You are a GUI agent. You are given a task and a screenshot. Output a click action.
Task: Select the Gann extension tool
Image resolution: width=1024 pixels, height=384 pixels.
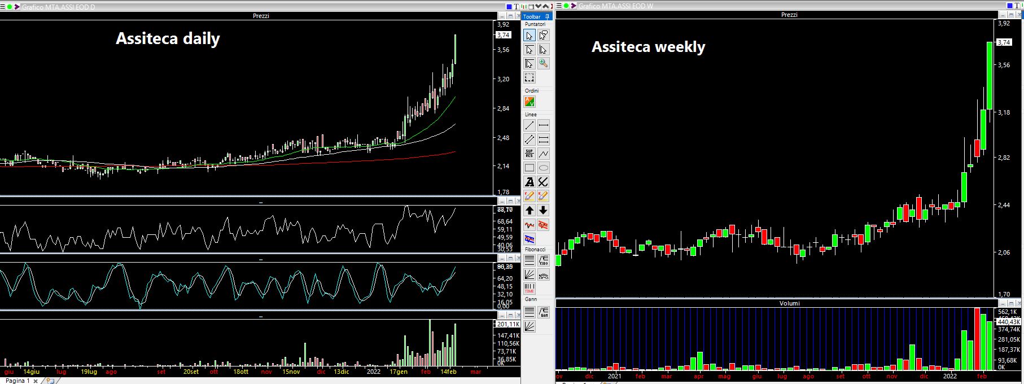pyautogui.click(x=543, y=312)
